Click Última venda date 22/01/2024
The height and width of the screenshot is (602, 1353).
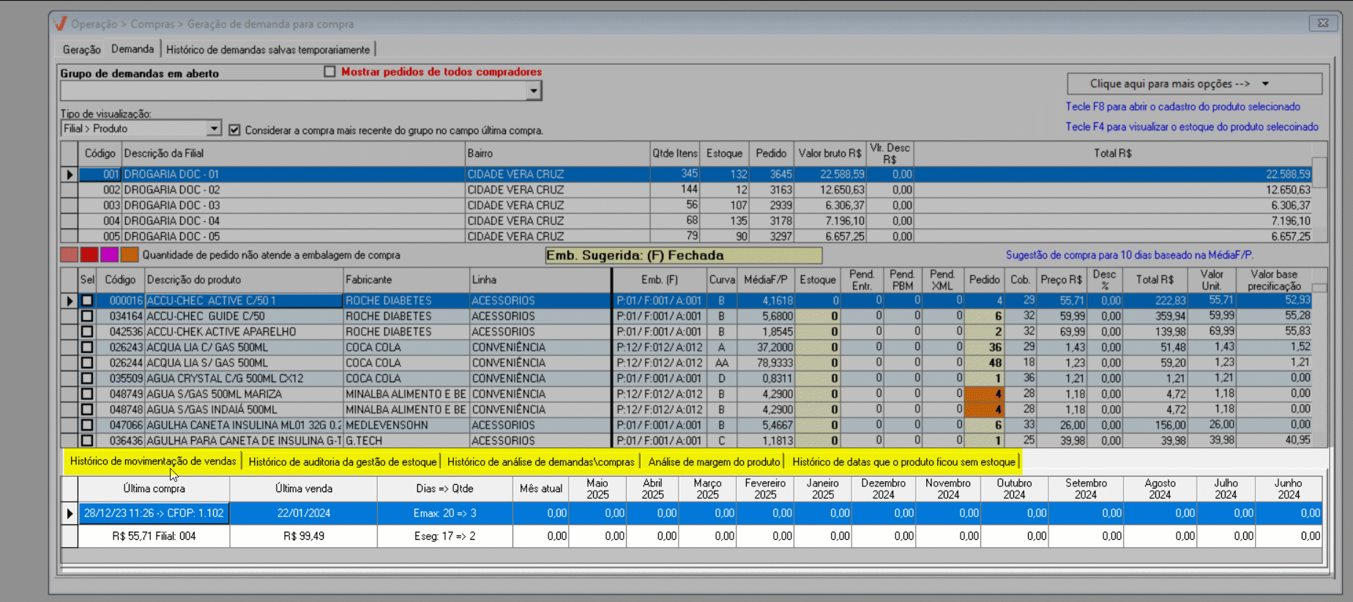coord(304,513)
